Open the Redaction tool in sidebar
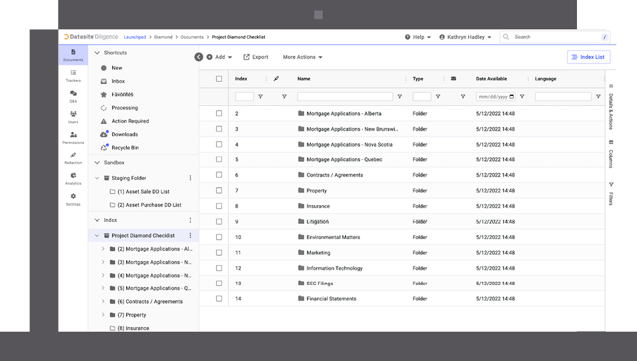 point(73,158)
